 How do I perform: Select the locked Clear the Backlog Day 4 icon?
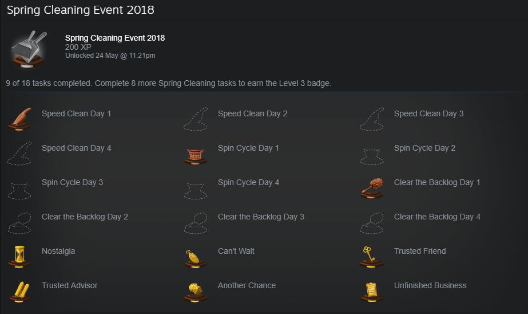click(372, 223)
